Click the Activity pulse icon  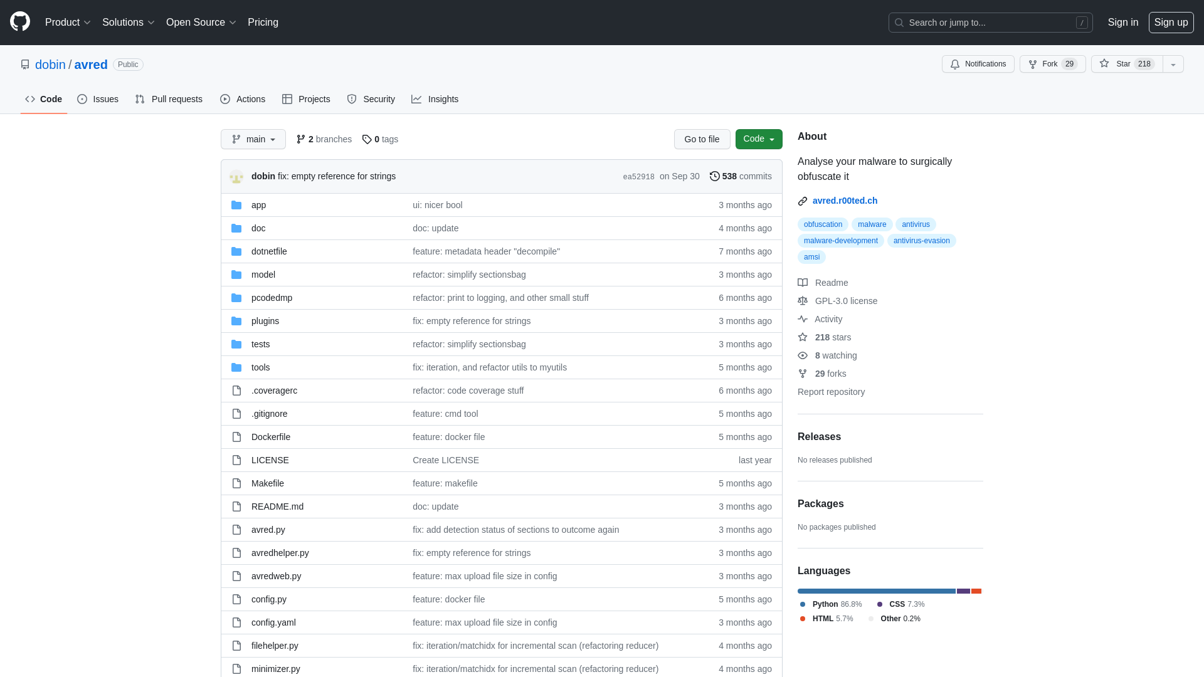(x=803, y=319)
